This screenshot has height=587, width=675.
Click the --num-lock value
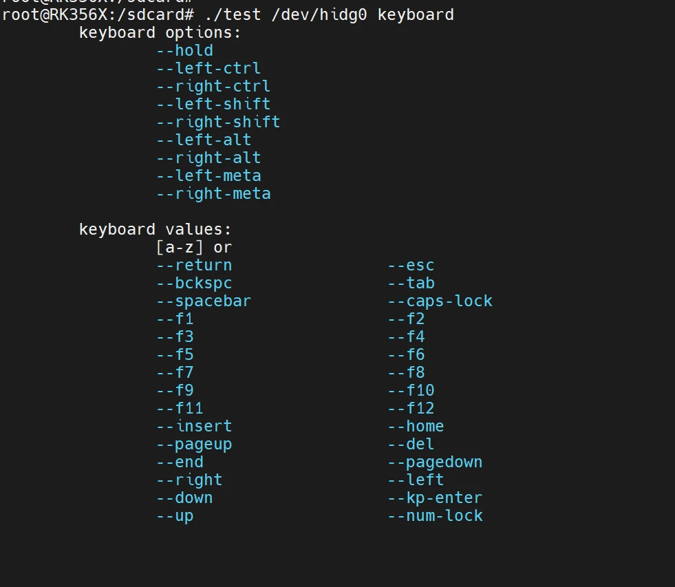[436, 516]
